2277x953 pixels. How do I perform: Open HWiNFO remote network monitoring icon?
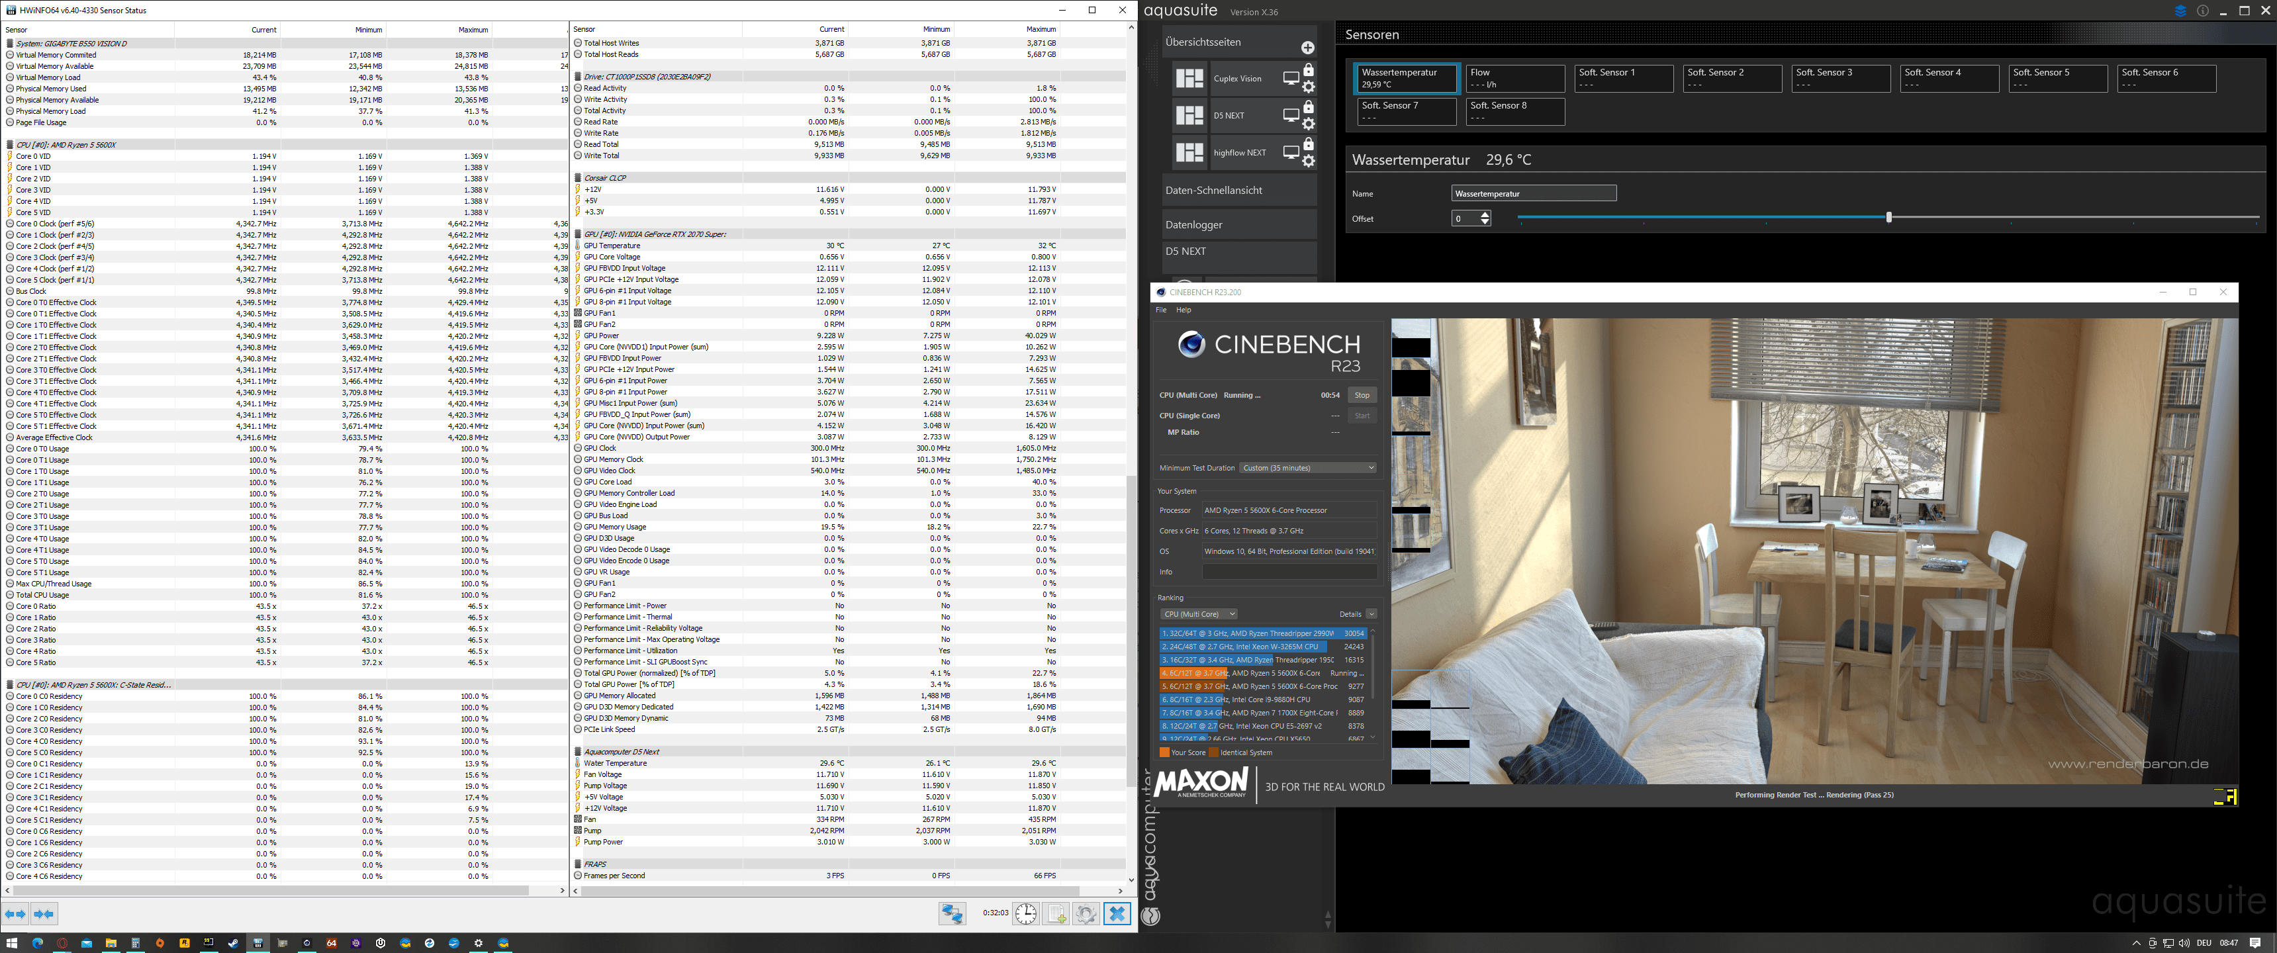(952, 913)
